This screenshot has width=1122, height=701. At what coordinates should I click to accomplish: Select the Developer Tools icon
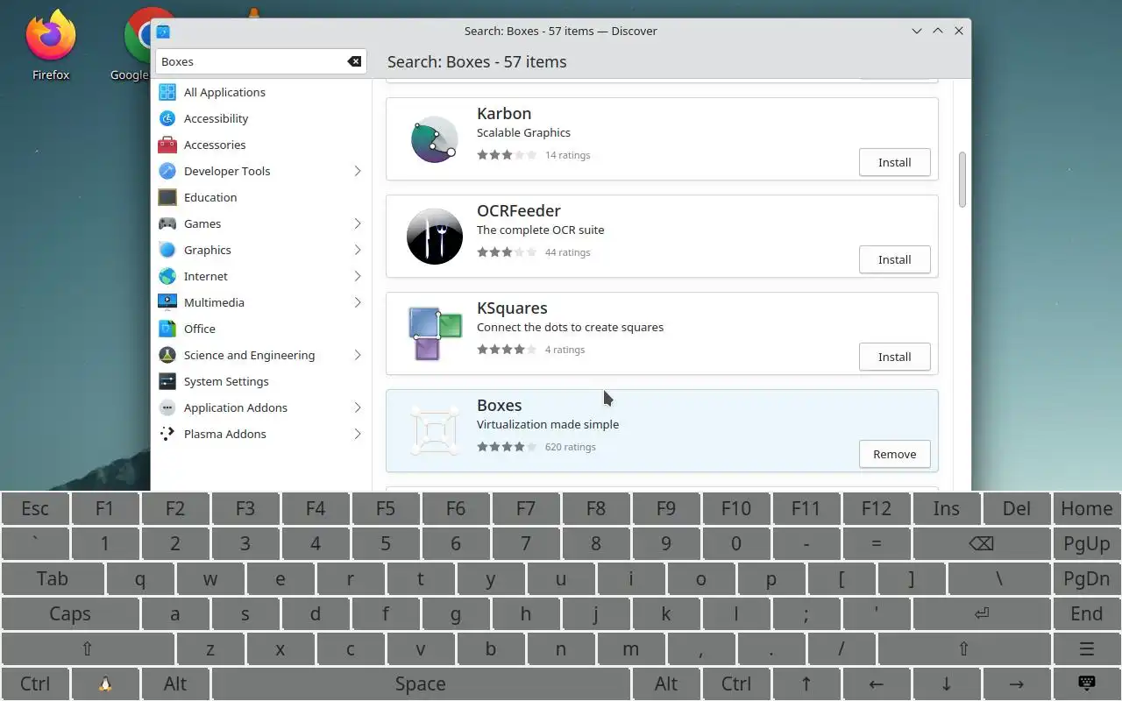[x=167, y=171]
